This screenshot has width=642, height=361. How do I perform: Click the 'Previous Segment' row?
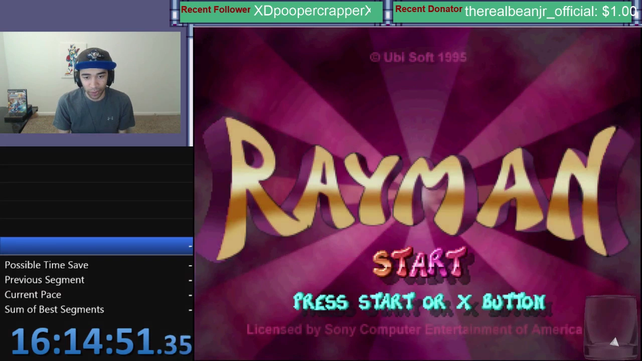click(x=96, y=280)
